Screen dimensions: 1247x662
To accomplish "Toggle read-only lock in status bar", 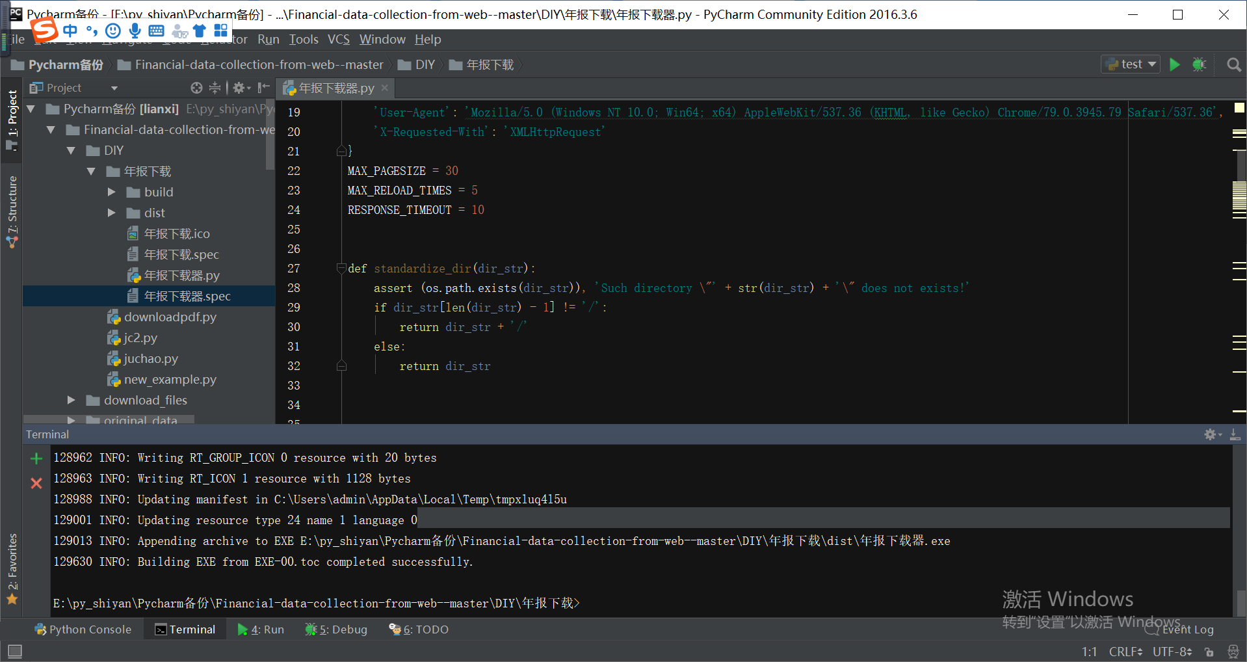I will (x=1208, y=652).
